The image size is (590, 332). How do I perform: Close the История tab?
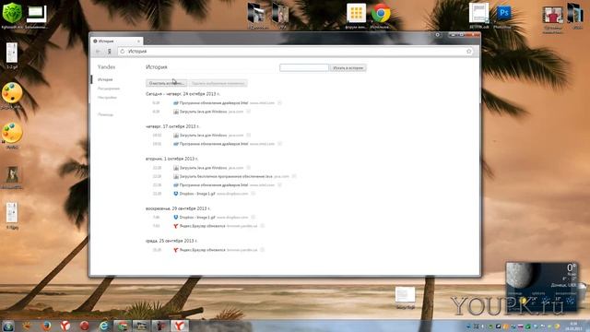138,41
